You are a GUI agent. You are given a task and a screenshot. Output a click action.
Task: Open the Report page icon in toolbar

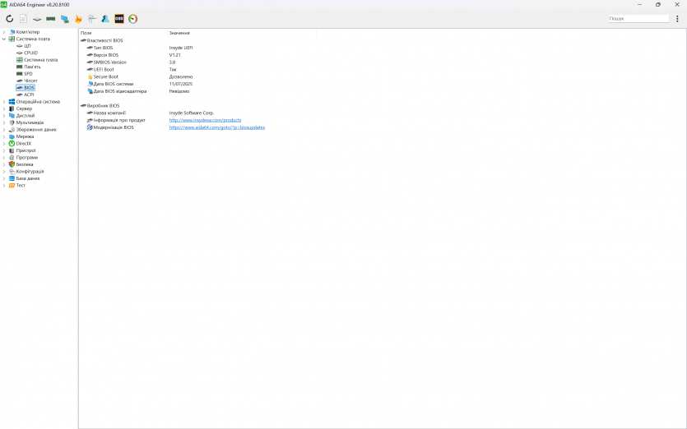coord(23,19)
